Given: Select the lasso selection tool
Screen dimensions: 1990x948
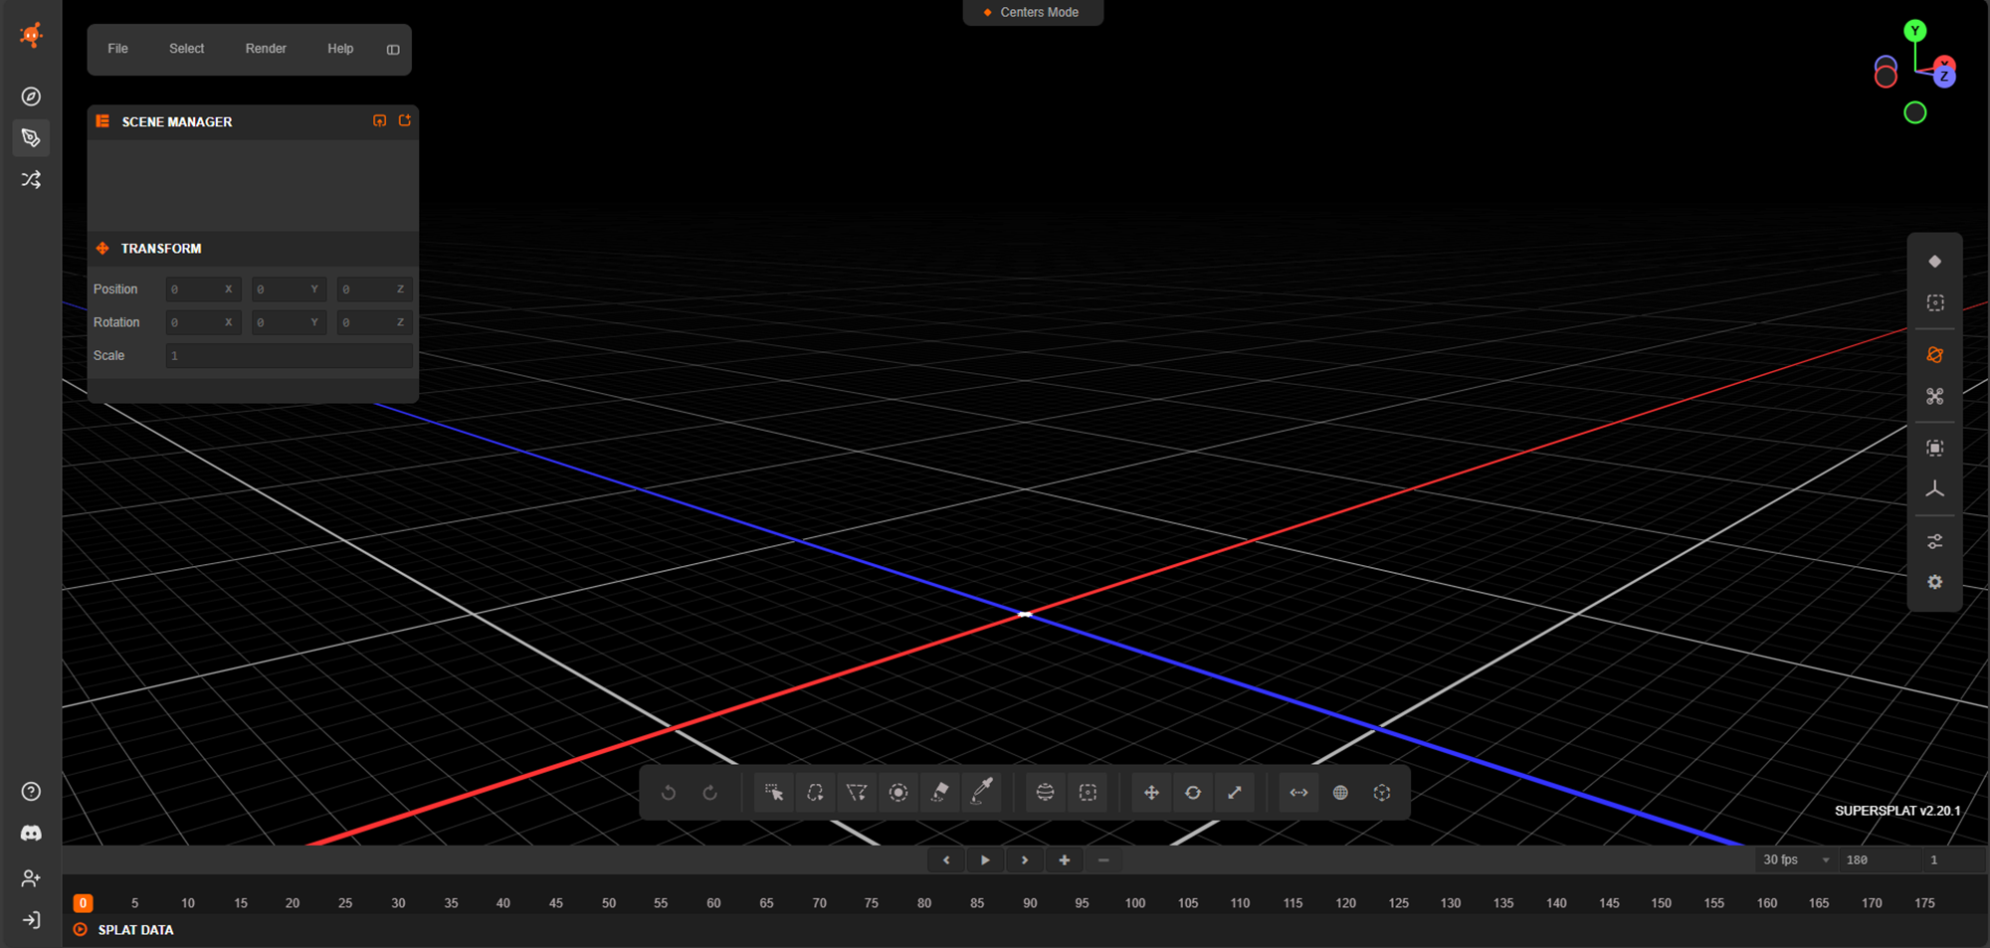Looking at the screenshot, I should tap(815, 793).
